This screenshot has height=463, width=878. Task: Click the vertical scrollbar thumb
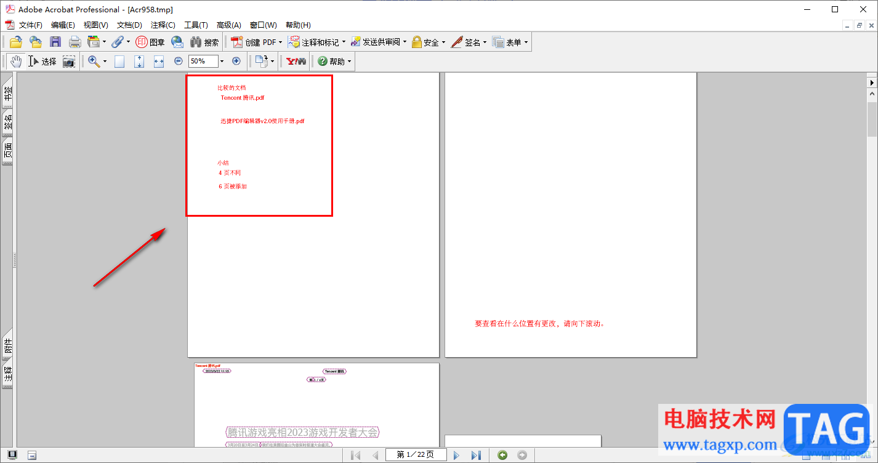pos(872,118)
